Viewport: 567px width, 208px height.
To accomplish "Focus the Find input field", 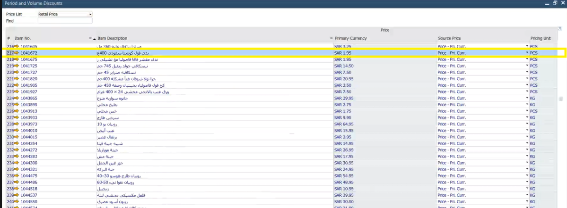I will point(65,21).
